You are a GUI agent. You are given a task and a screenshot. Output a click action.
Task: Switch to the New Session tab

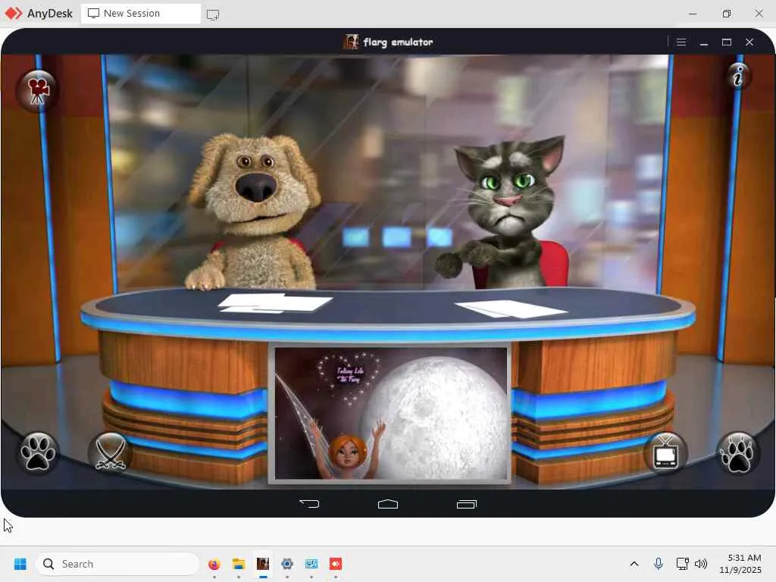click(x=140, y=14)
